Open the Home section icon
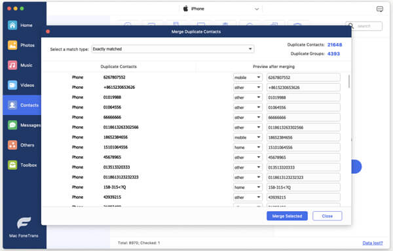The width and height of the screenshot is (393, 251). [x=12, y=25]
